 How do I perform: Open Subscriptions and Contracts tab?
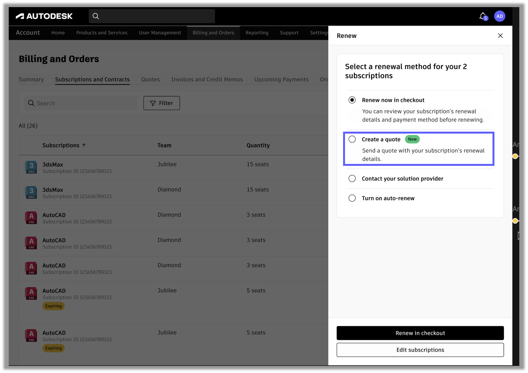(x=92, y=79)
